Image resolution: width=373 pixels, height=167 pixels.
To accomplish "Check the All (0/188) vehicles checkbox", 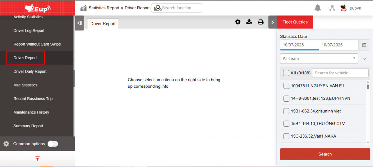I will [286, 73].
